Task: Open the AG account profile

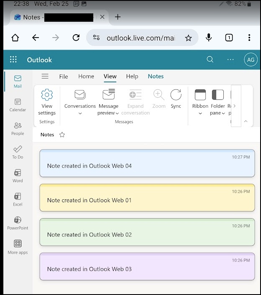Action: point(251,60)
